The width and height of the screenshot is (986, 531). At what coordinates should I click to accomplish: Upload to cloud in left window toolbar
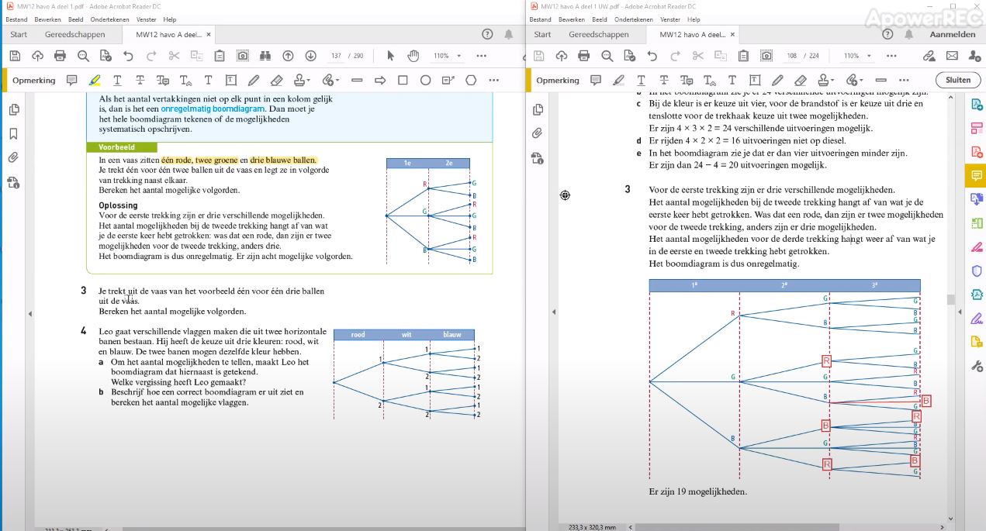click(x=37, y=56)
